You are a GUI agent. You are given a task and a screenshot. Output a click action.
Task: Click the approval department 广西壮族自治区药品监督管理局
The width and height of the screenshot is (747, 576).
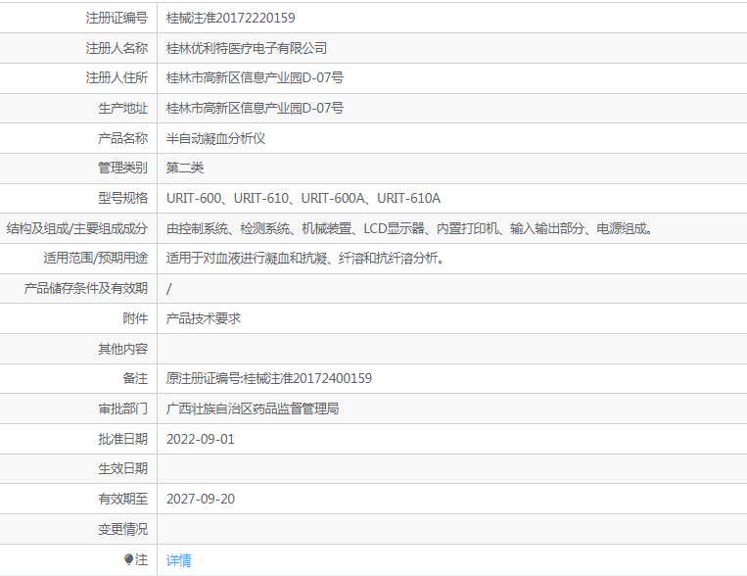253,408
